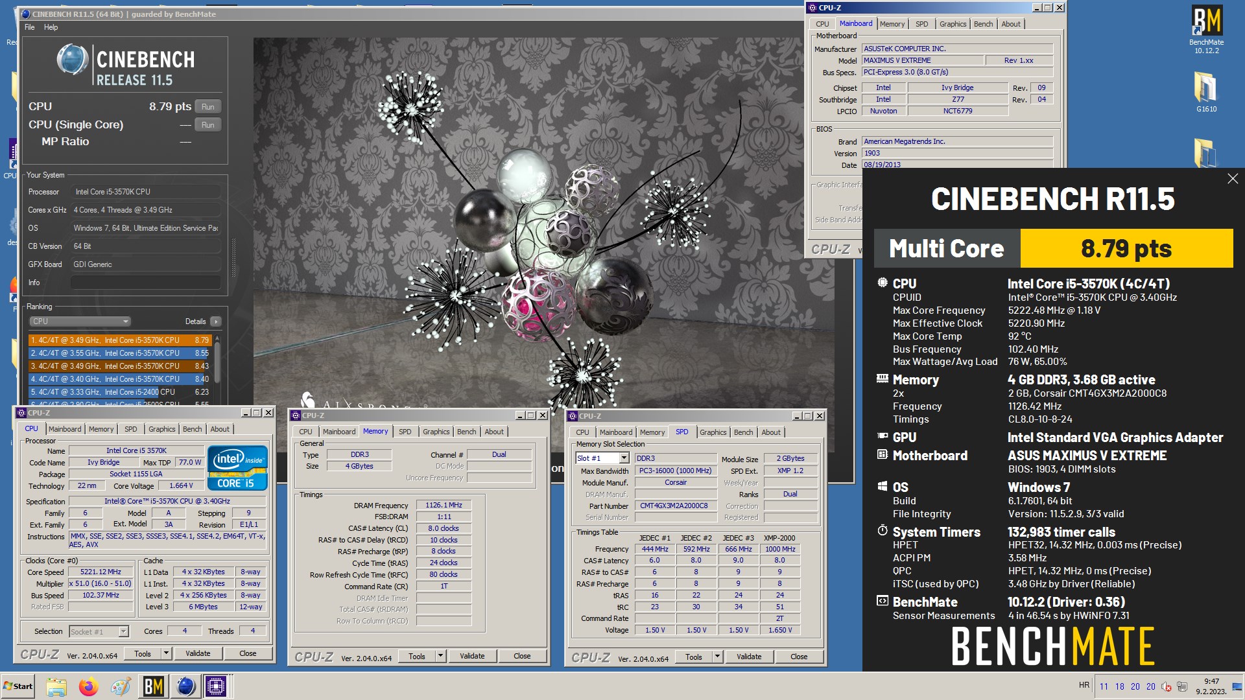Expand Tools dropdown arrow in CPU-Z CPU window
Image resolution: width=1245 pixels, height=700 pixels.
(166, 653)
